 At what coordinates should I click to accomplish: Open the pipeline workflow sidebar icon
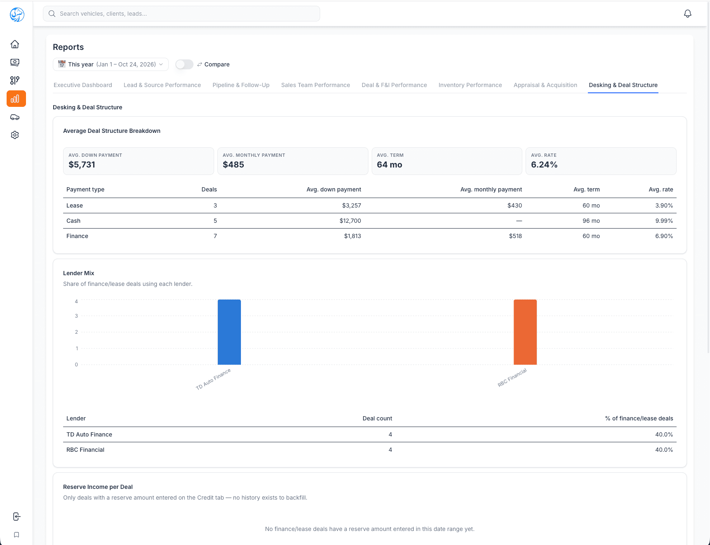[x=15, y=80]
